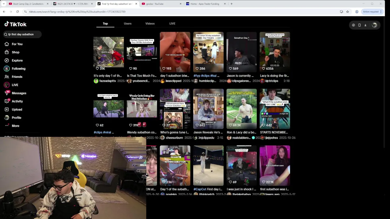
Task: Click '#fyp #clips #kai' hashtag caption
Action: click(206, 76)
